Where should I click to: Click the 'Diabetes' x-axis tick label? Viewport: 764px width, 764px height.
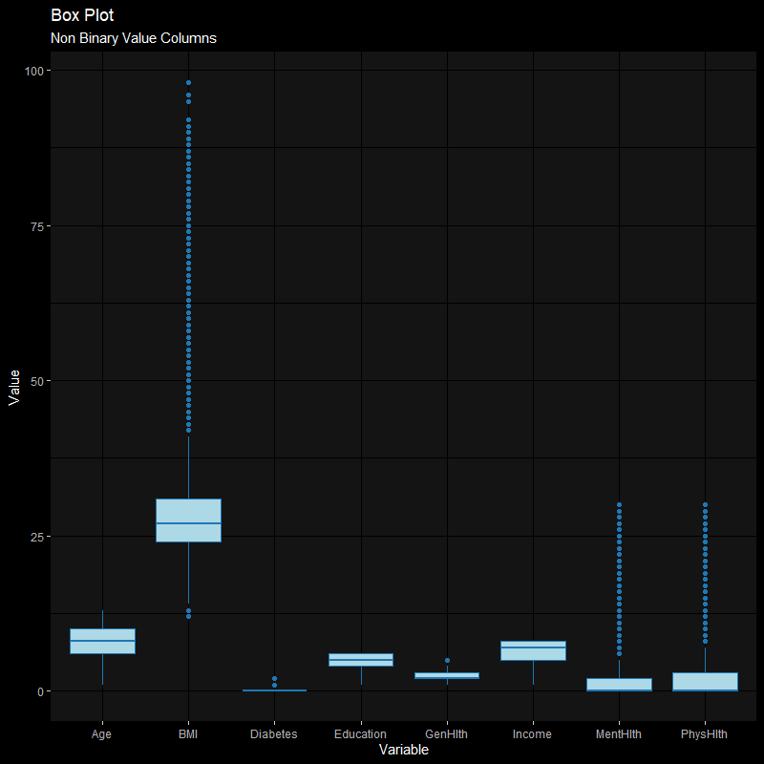[x=274, y=733]
